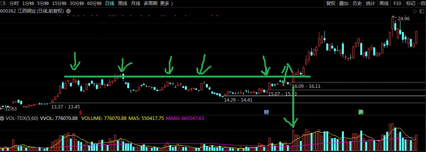
Task: Activate the 画线 drawing tools
Action: pos(384,3)
